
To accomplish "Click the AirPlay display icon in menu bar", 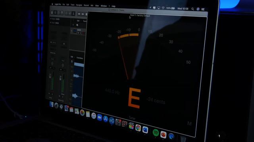I will (159, 8).
